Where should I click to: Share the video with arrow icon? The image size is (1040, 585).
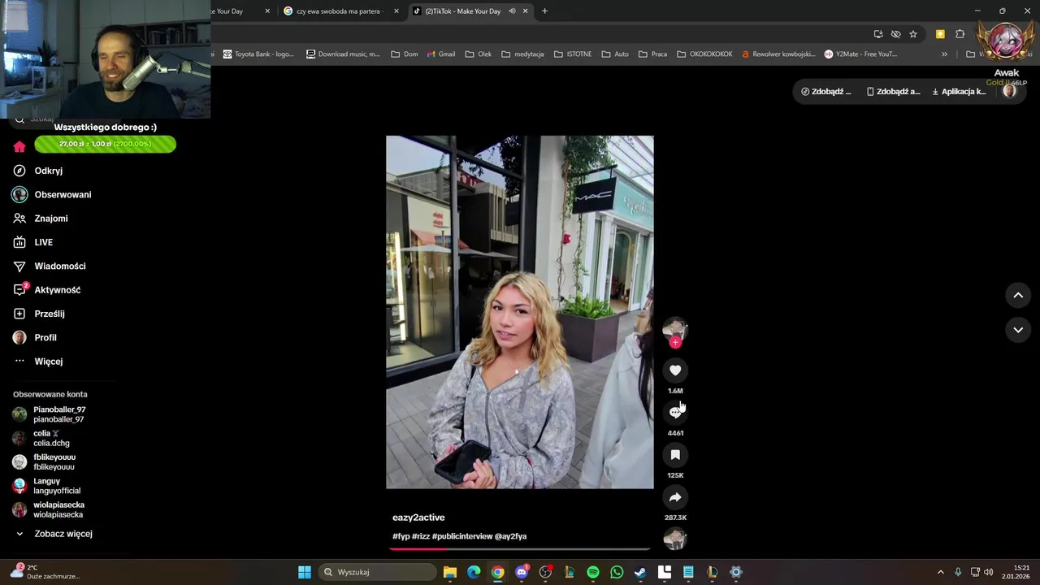(x=675, y=497)
